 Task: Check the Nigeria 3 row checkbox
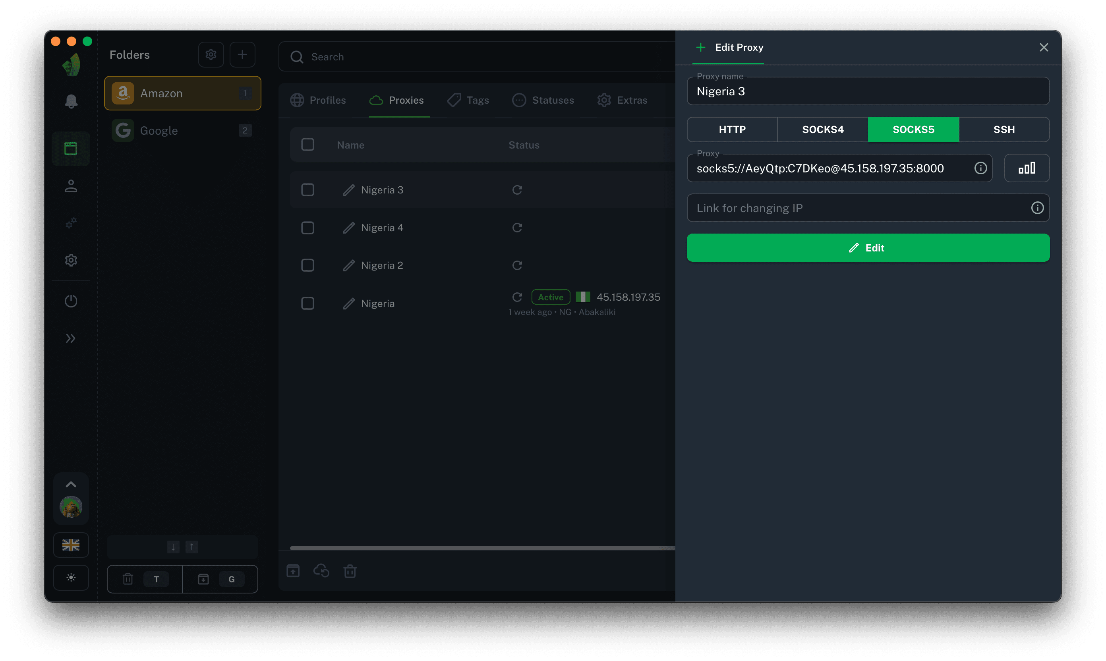[x=307, y=190]
